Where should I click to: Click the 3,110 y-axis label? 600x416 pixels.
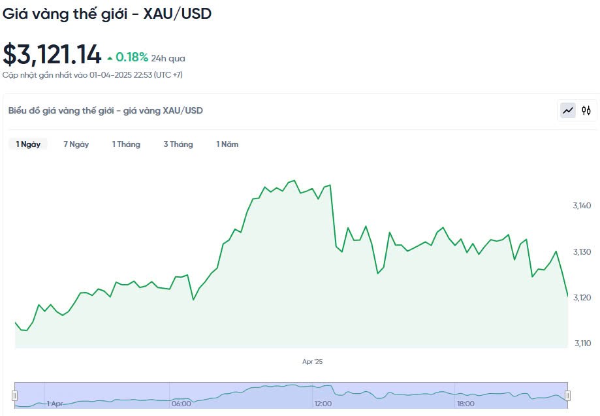[x=582, y=344]
